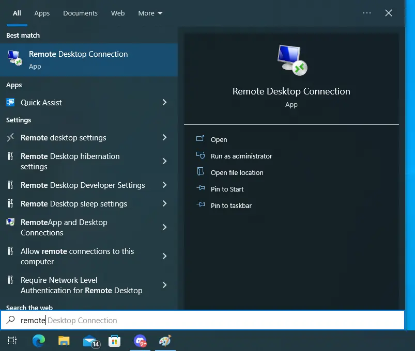Click the Remote desktop settings icon
The image size is (415, 351).
click(10, 137)
